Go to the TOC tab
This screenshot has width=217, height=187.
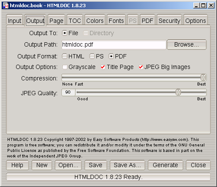tap(75, 21)
